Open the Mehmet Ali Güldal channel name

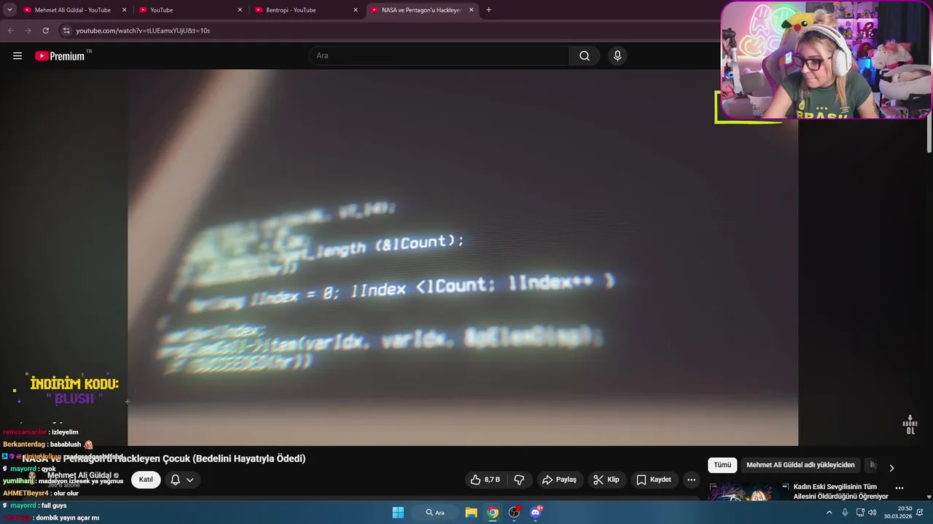coord(79,475)
